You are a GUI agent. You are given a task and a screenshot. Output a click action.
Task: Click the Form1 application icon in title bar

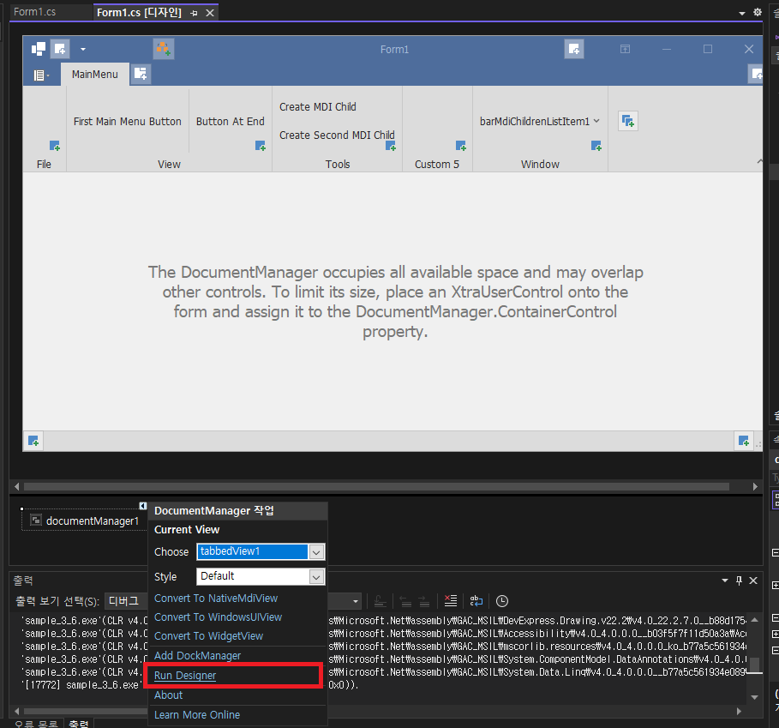[x=39, y=49]
